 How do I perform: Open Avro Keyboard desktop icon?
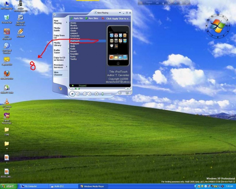point(7,34)
